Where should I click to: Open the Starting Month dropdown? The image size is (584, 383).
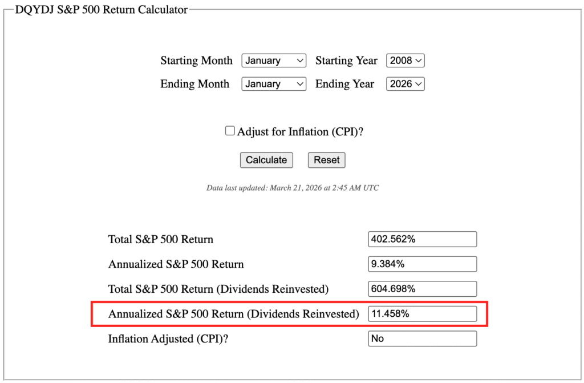point(274,61)
